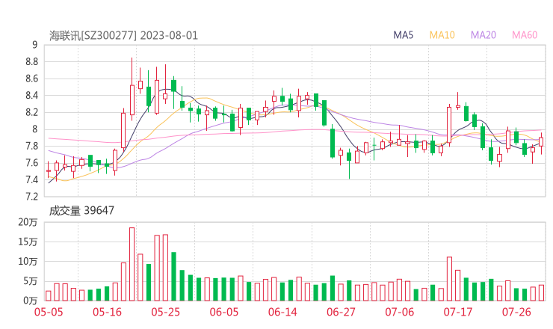Click the 07-26 date axis label
Viewport: 553px width, 329px height.
516,312
